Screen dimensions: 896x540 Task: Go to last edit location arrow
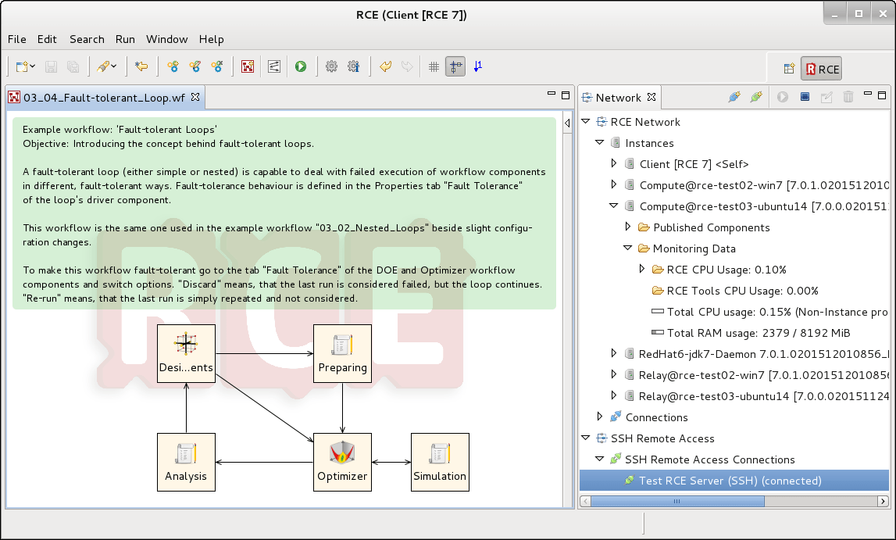(x=141, y=67)
